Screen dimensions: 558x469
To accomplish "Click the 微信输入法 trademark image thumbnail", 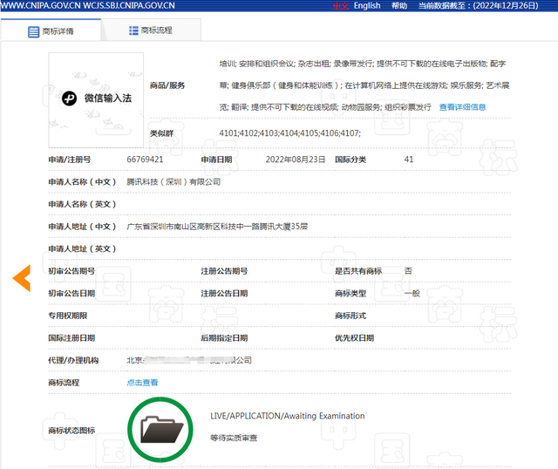I will [x=96, y=100].
